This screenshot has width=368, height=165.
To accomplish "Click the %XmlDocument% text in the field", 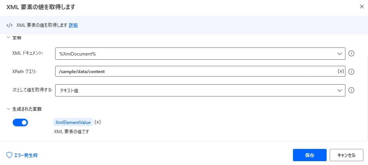I will click(x=77, y=54).
